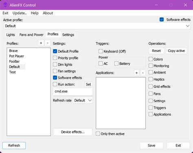193x153 pixels.
Task: Click the AlienFX alien head title icon
Action: [x=5, y=5]
